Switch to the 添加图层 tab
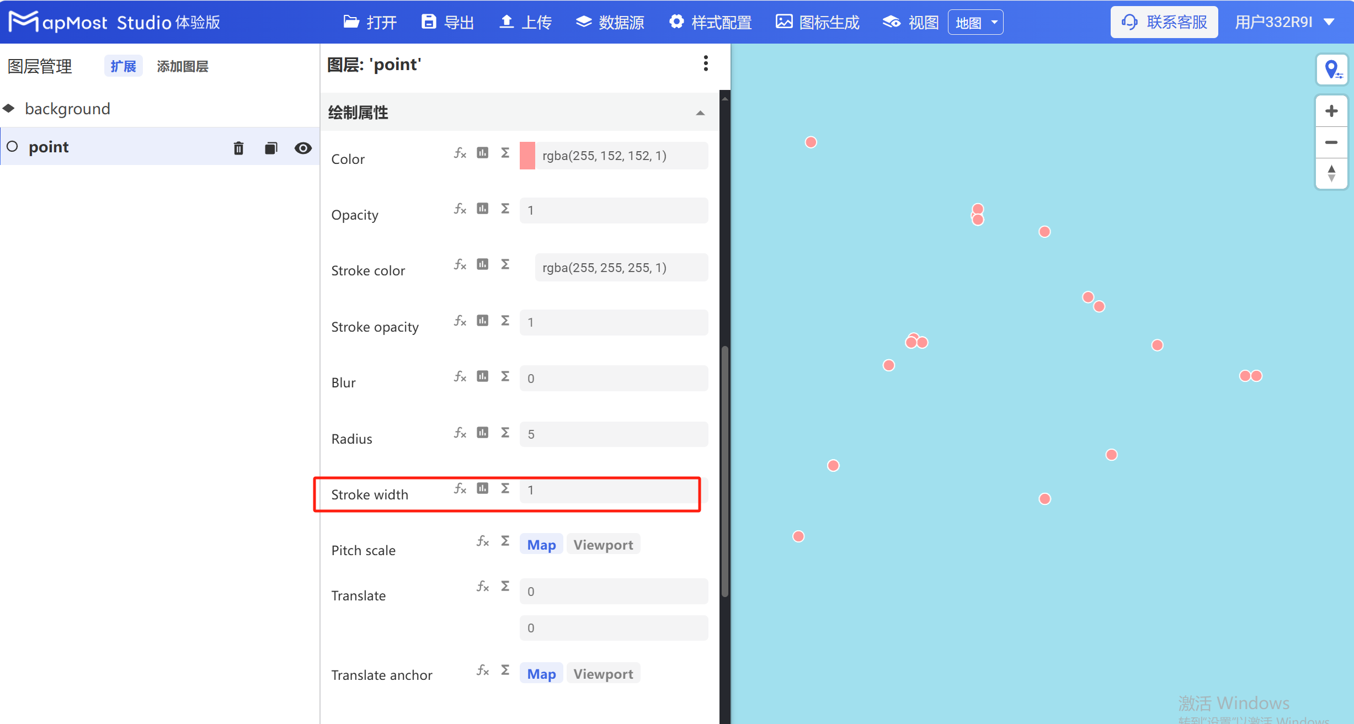The image size is (1354, 724). coord(182,66)
